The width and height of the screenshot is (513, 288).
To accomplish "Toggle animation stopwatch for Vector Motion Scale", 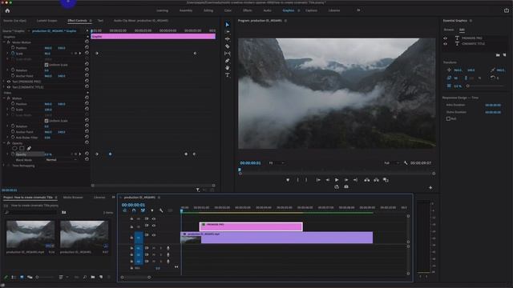I will tap(13, 54).
